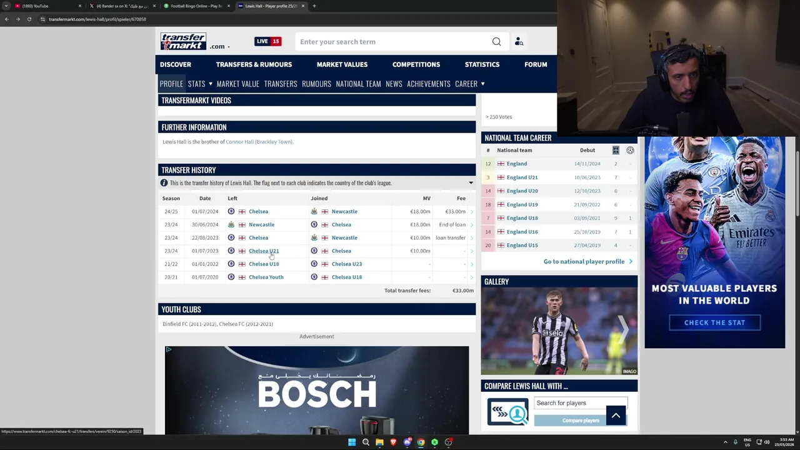Open the LIVE 15 scores badge

tap(268, 41)
